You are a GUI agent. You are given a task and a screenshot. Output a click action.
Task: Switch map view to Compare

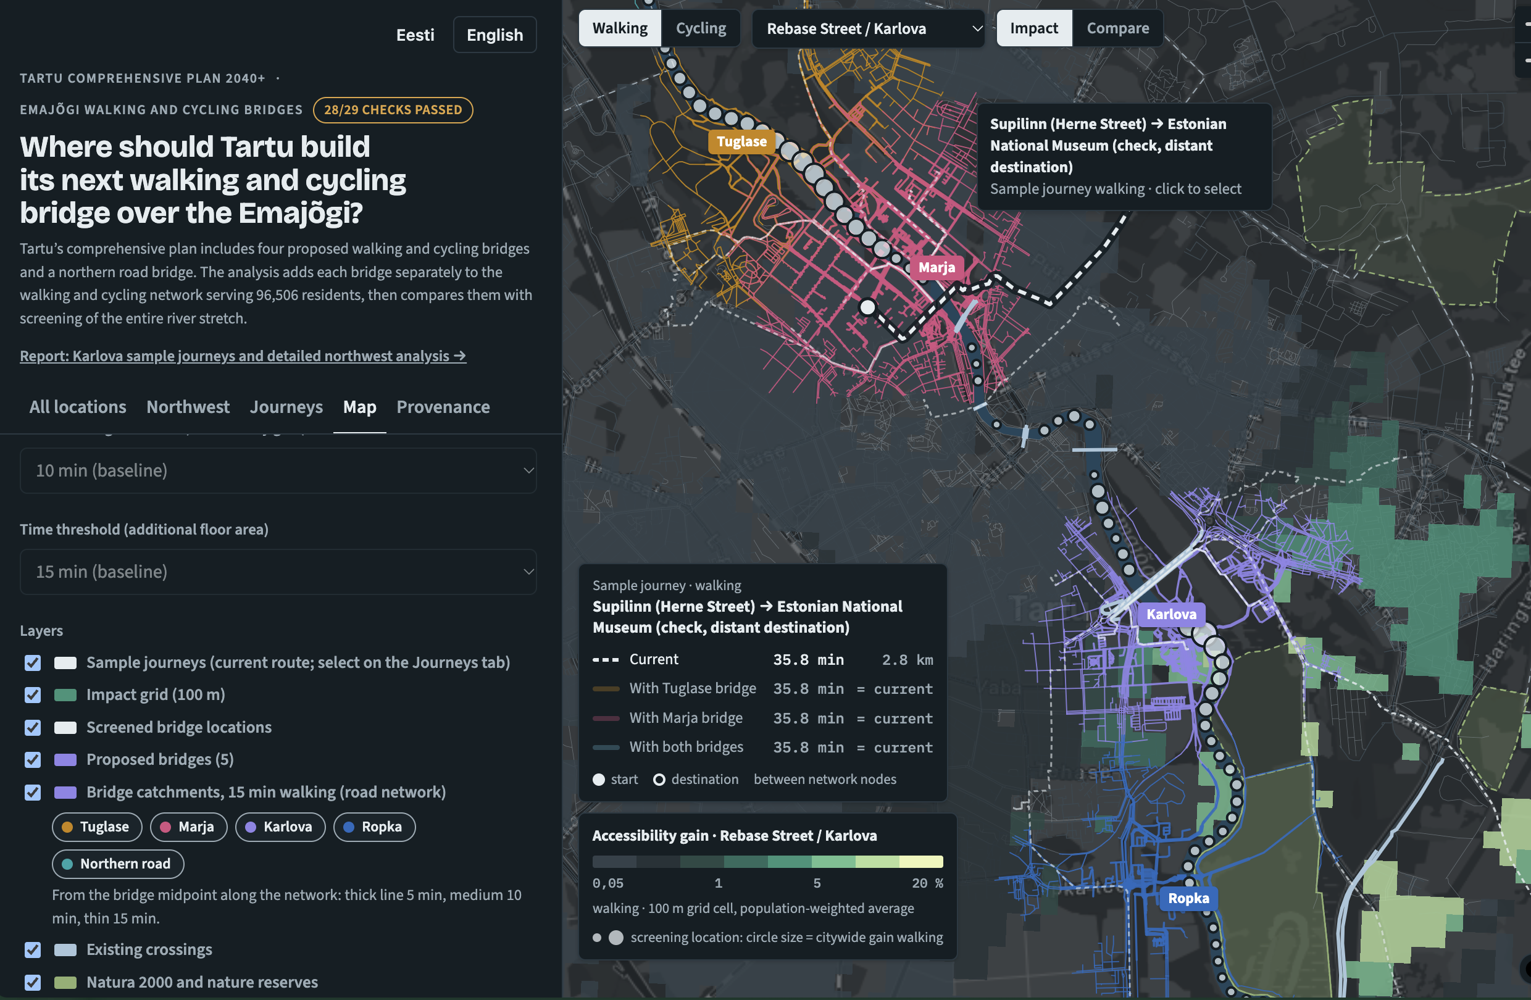click(1117, 28)
